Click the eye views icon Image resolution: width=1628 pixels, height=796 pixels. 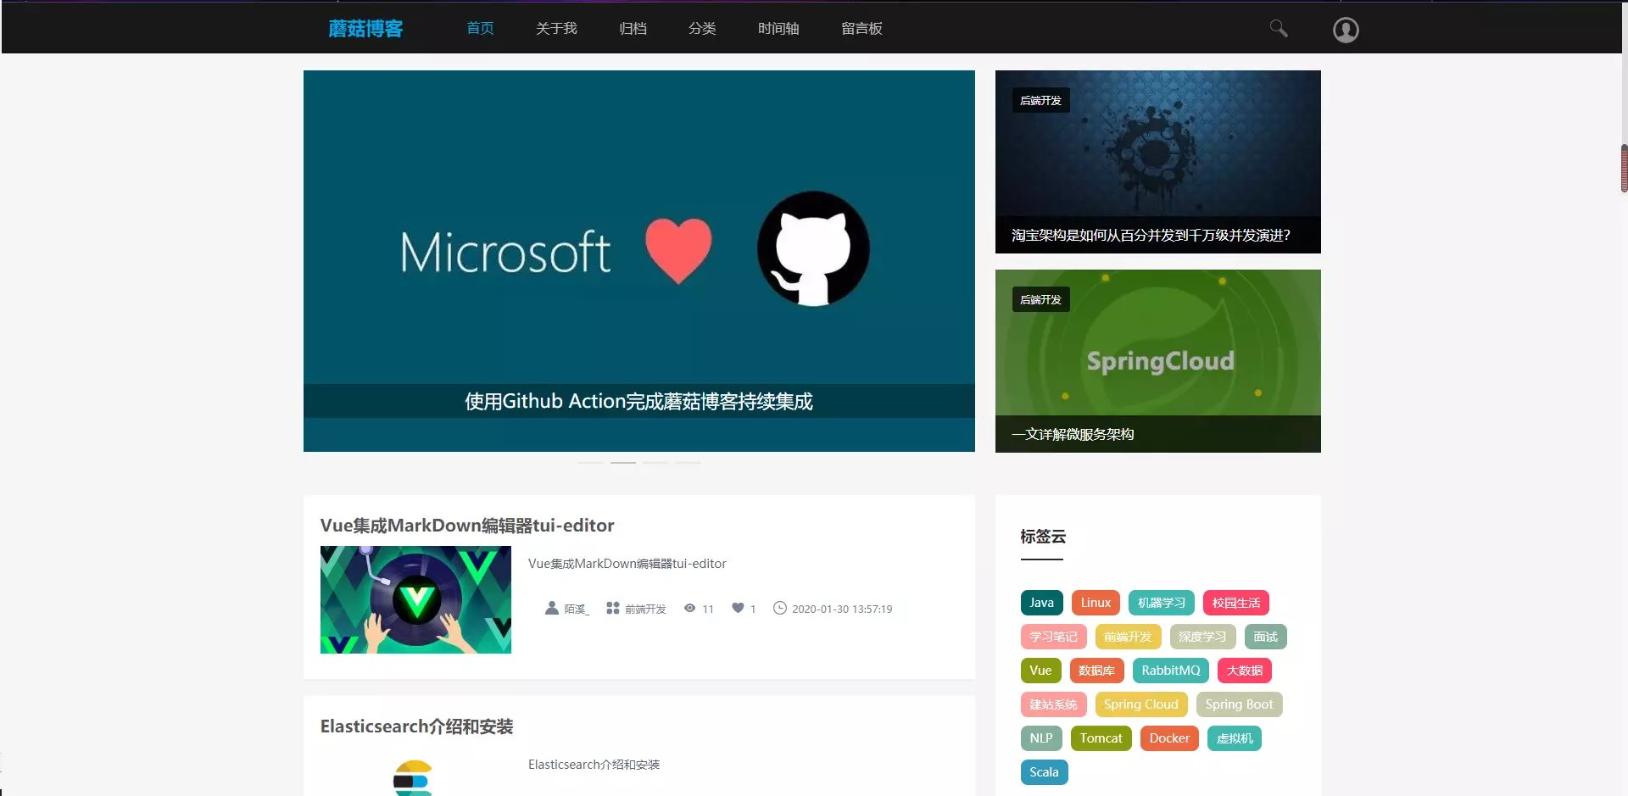coord(690,608)
